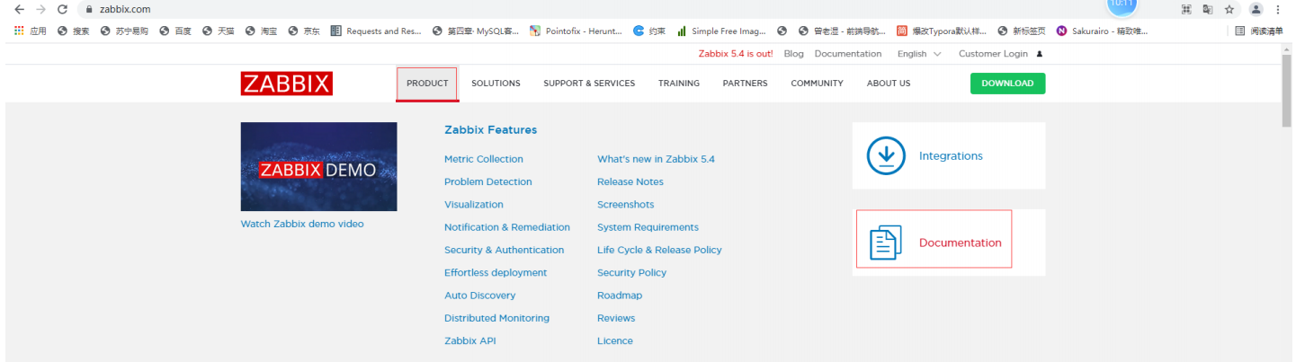Bookmark this page with the star icon
The height and width of the screenshot is (362, 1296).
pyautogui.click(x=1229, y=9)
